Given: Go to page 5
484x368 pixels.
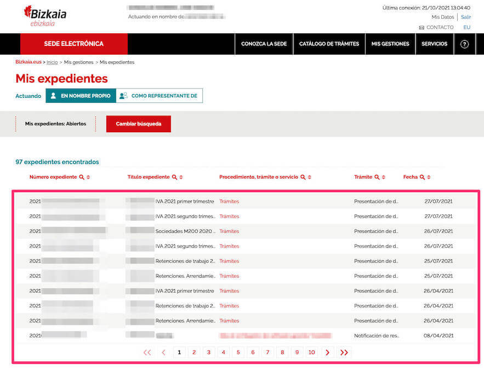Looking at the screenshot, I should click(x=238, y=352).
